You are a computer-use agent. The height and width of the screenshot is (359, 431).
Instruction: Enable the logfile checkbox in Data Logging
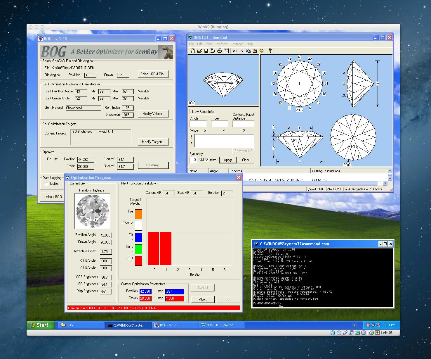point(46,184)
